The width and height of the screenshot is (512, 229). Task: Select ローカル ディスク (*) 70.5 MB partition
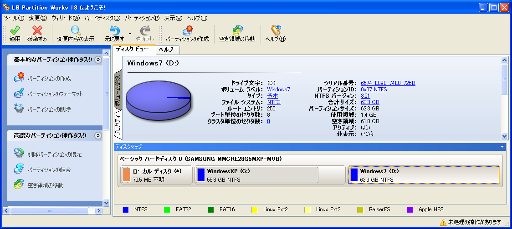(x=156, y=175)
